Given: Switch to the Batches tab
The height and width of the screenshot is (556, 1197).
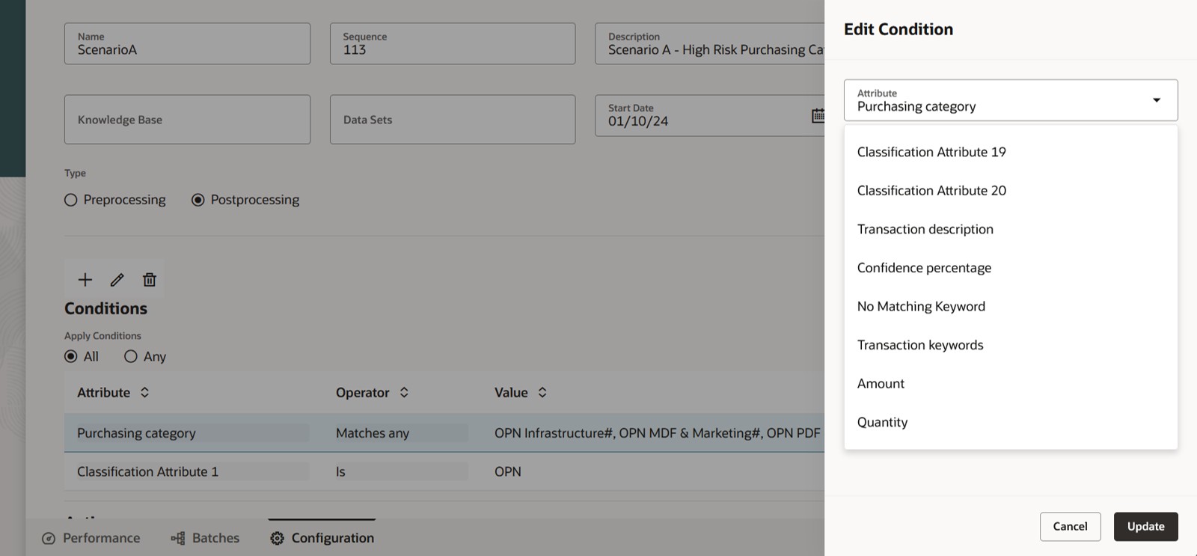Looking at the screenshot, I should pos(205,538).
